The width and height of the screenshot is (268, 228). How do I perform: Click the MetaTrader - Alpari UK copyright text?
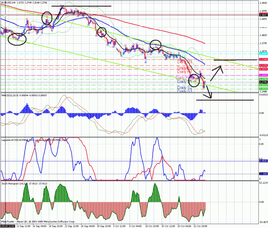tap(38, 222)
